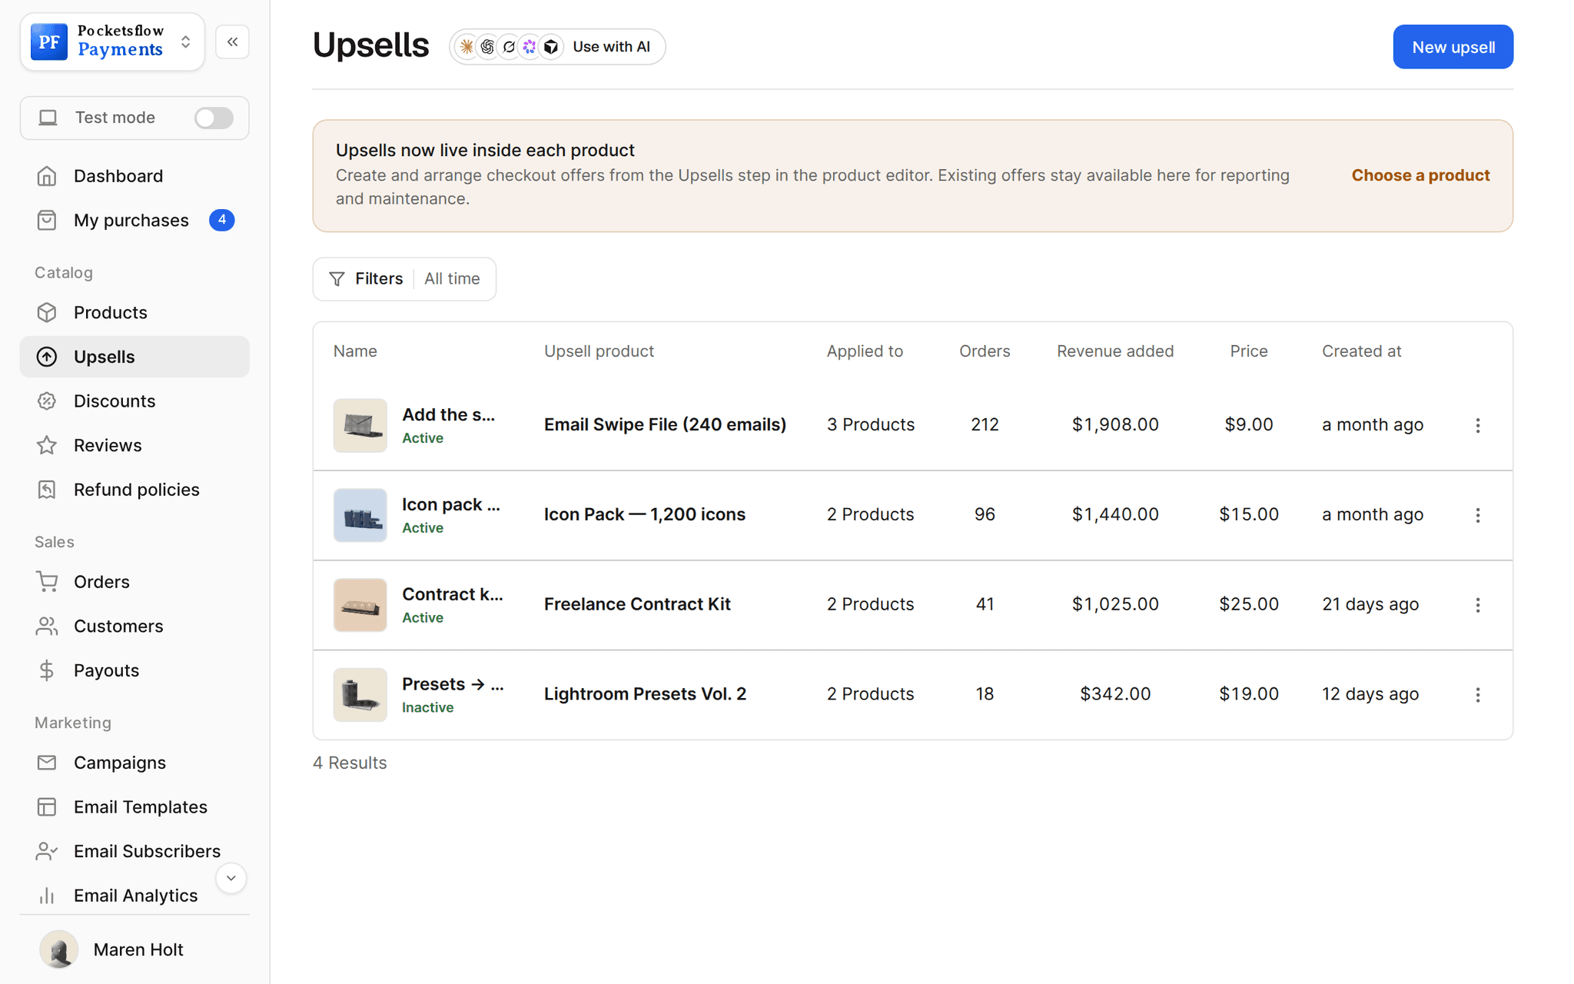Click the Inactive status on Presets row
The image size is (1574, 984).
(427, 707)
